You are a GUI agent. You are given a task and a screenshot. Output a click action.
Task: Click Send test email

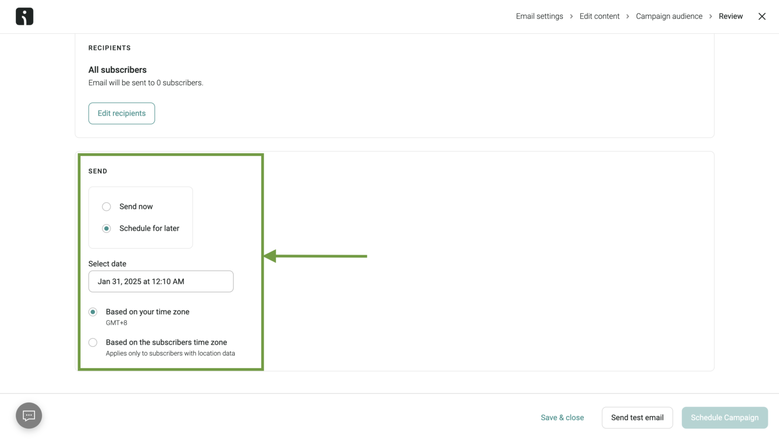pos(637,417)
